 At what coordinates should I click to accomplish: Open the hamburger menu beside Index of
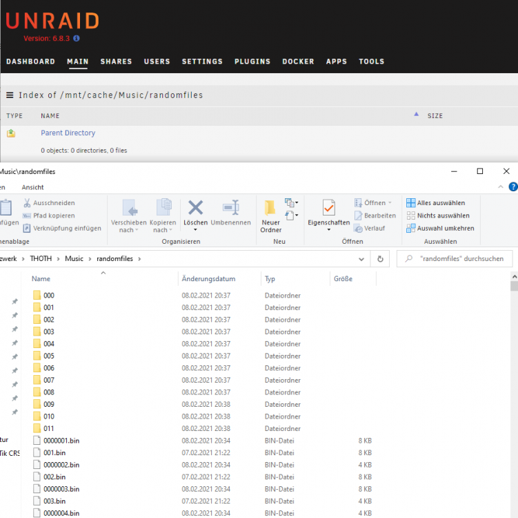(x=10, y=95)
